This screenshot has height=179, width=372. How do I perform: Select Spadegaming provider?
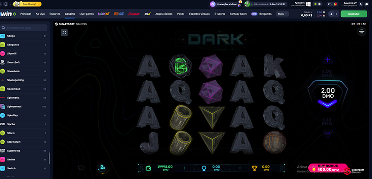[24, 80]
